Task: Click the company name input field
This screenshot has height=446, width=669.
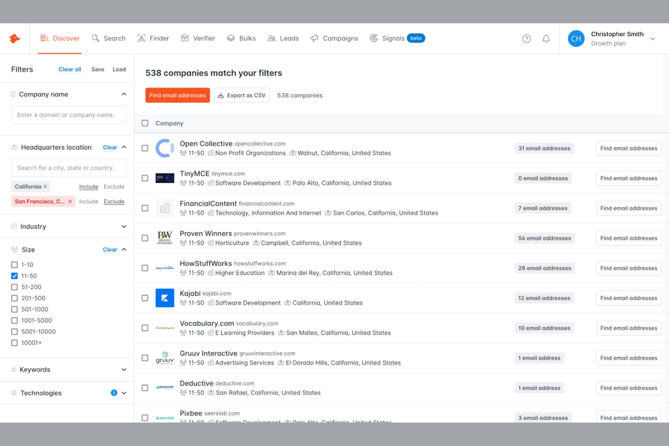Action: click(x=68, y=115)
